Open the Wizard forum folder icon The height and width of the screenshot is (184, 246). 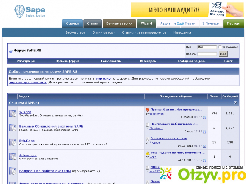click(12, 113)
